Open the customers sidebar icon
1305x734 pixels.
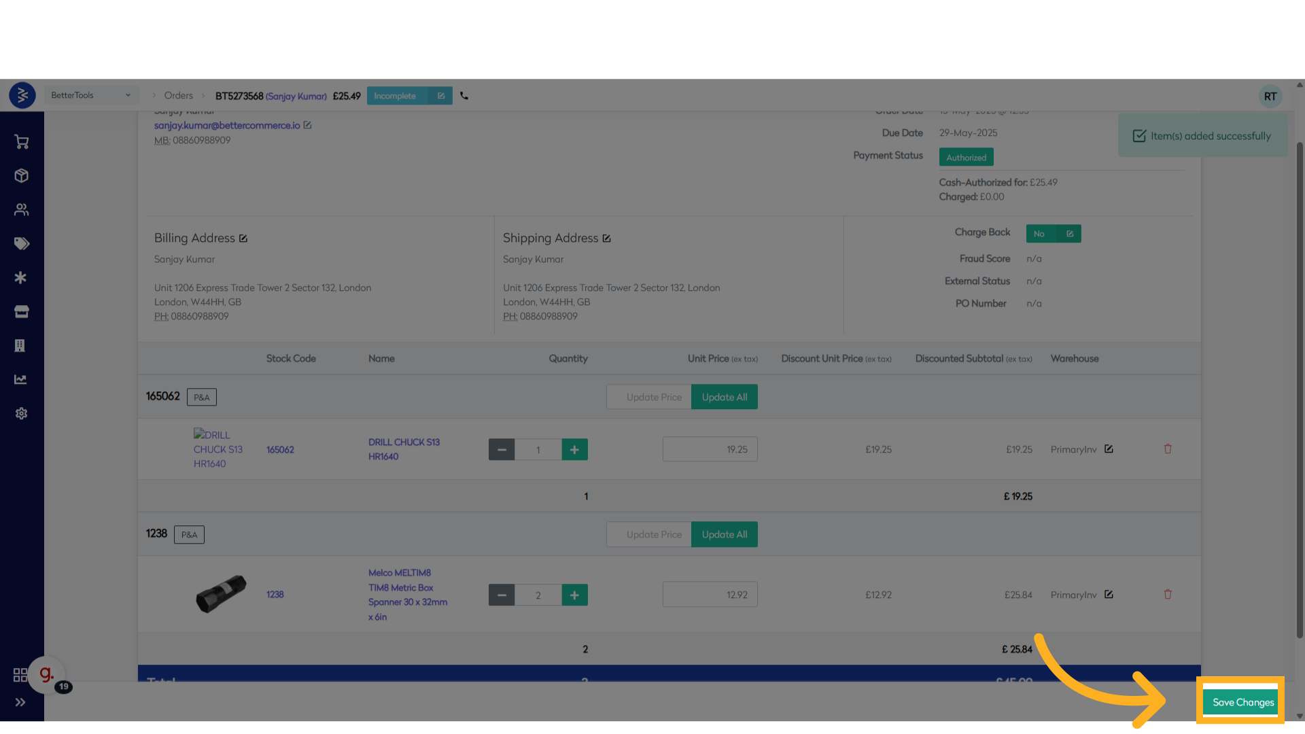pyautogui.click(x=22, y=210)
